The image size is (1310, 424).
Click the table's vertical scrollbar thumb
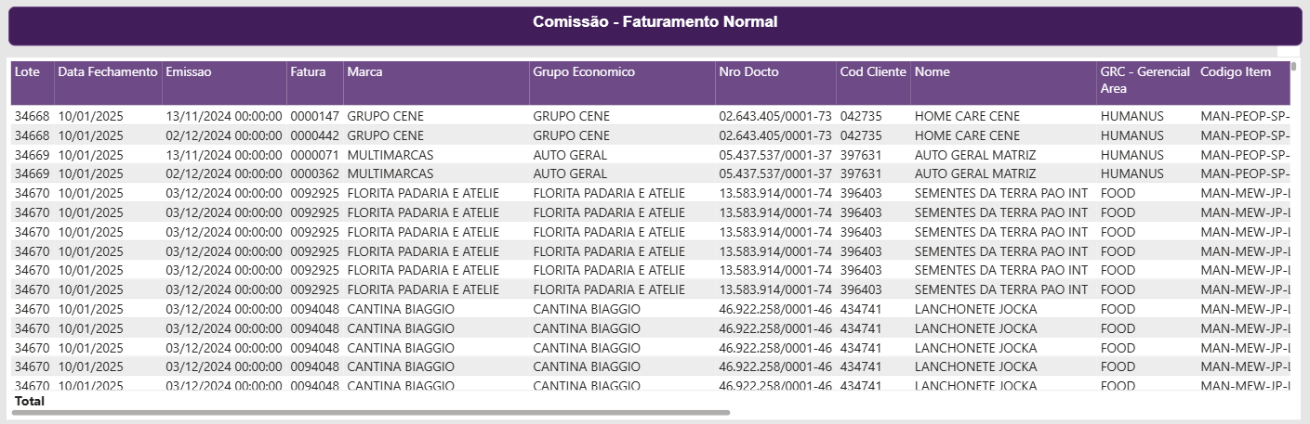tap(1294, 67)
